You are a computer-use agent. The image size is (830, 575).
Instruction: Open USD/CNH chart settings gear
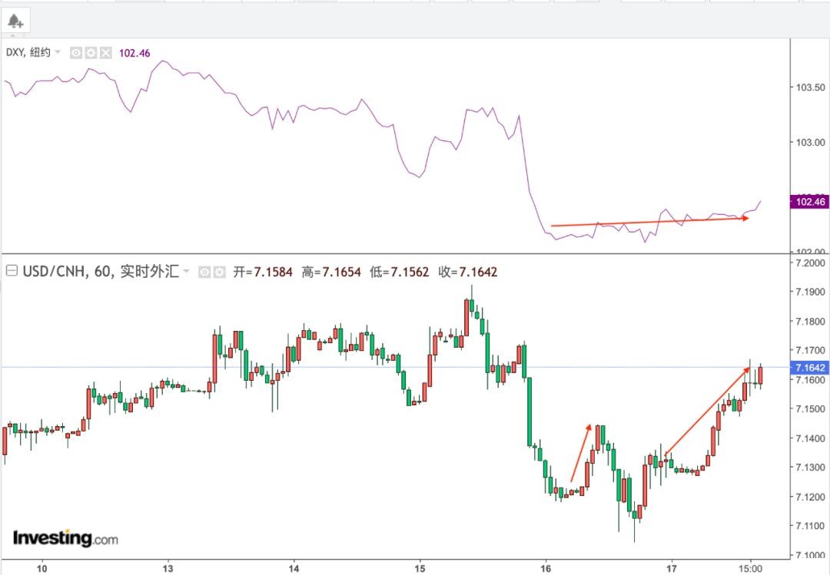click(219, 272)
